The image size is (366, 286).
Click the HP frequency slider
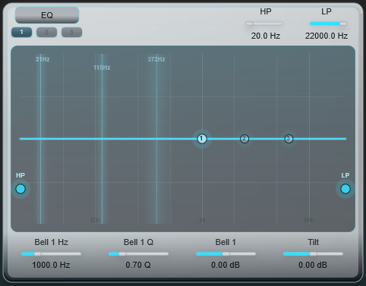tap(263, 24)
